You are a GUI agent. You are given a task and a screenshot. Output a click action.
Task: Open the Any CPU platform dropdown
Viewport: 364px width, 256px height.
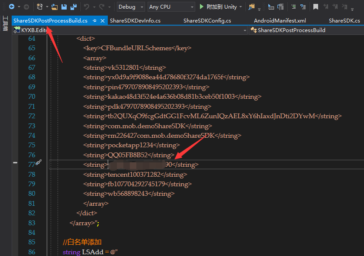click(171, 7)
